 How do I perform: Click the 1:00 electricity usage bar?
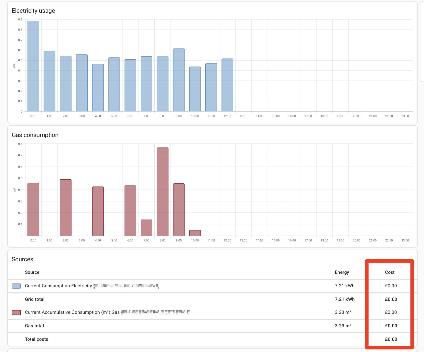point(49,82)
